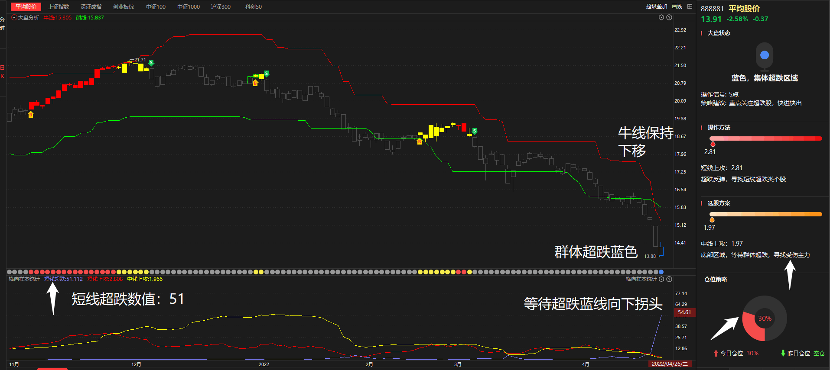
Task: Click the 平均股价 title in right panel
Action: click(744, 9)
